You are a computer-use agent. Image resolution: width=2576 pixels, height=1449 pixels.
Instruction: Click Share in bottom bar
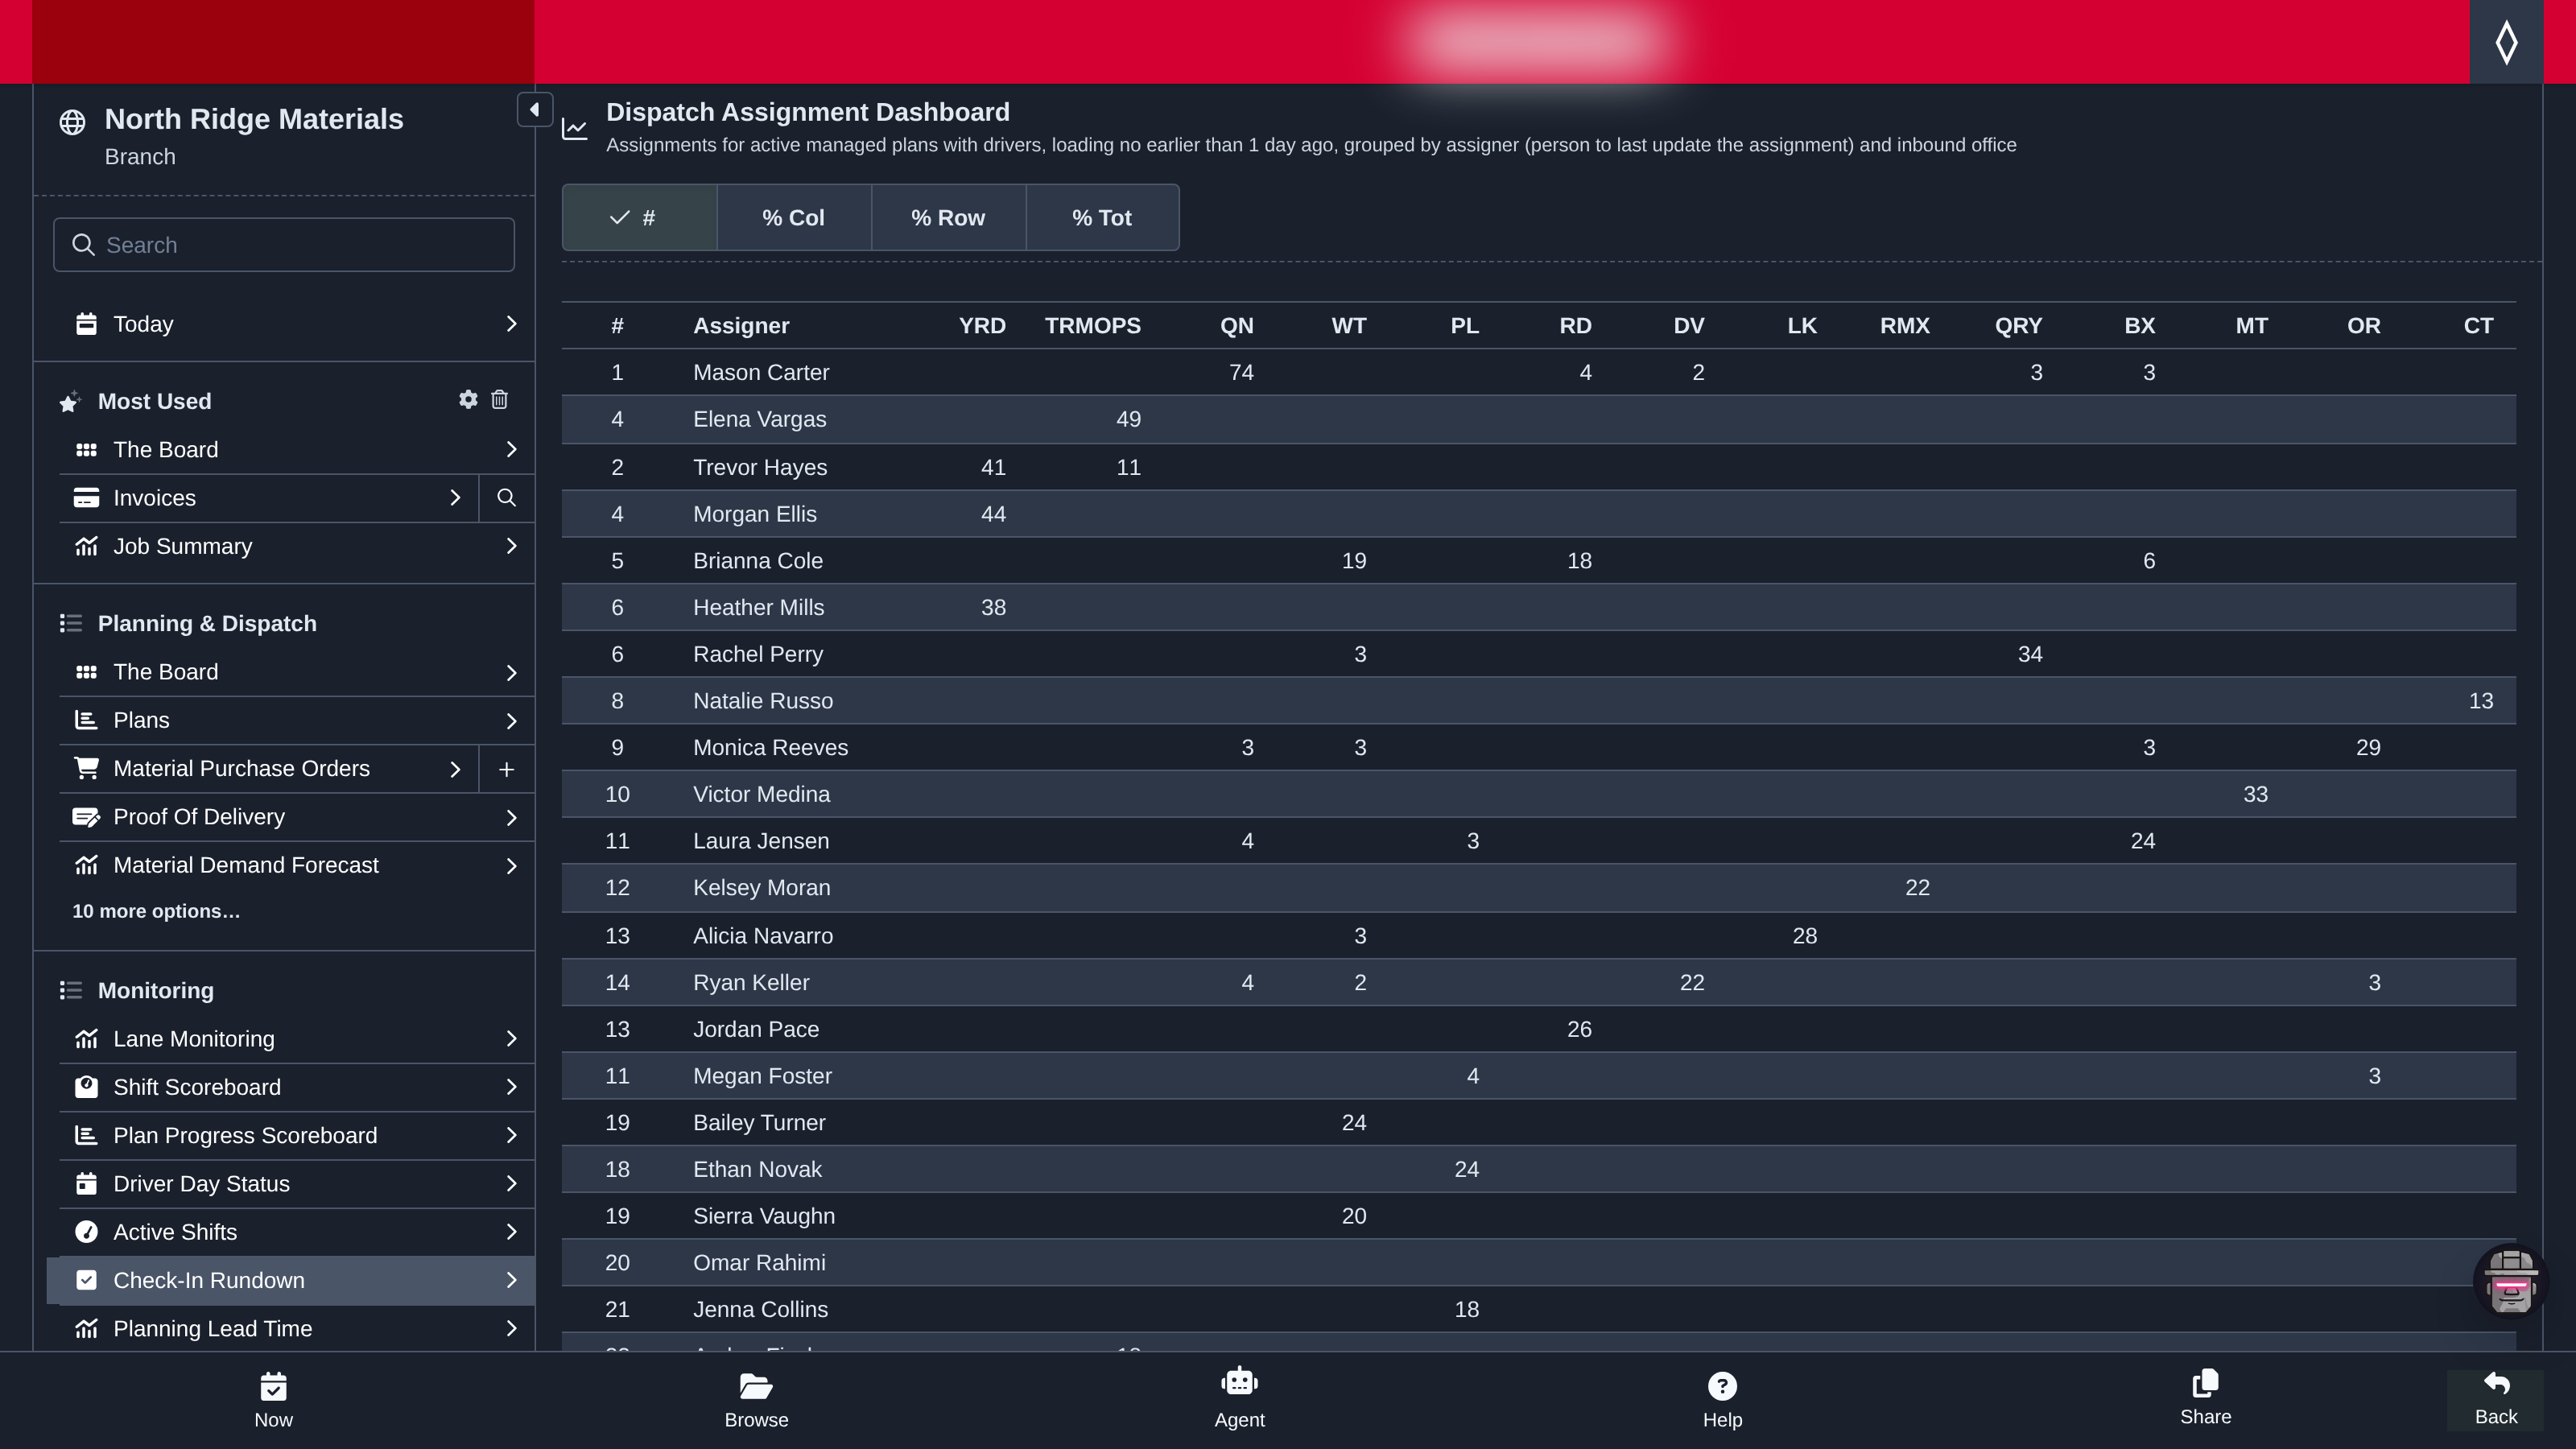[x=2205, y=1398]
